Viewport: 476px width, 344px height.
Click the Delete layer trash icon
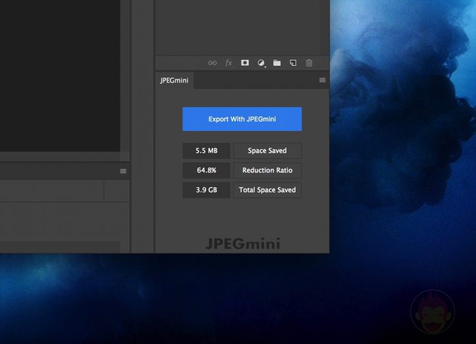point(309,62)
